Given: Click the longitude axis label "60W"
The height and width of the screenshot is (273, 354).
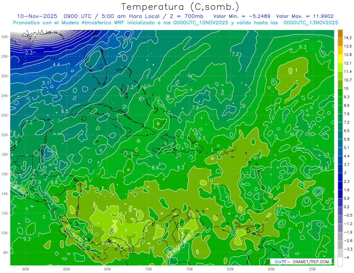Looking at the screenshot, I should [x=271, y=269].
